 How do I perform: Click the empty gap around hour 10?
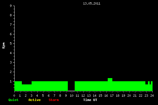pos(71,86)
